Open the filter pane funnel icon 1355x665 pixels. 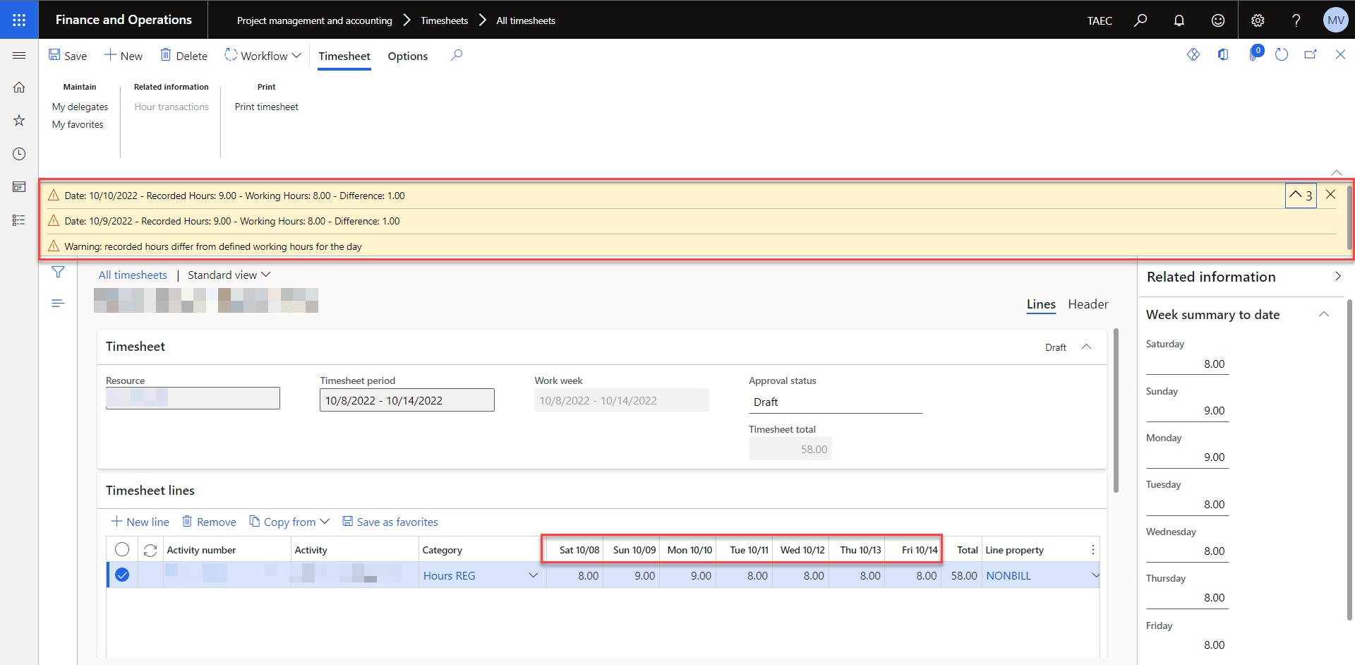58,272
